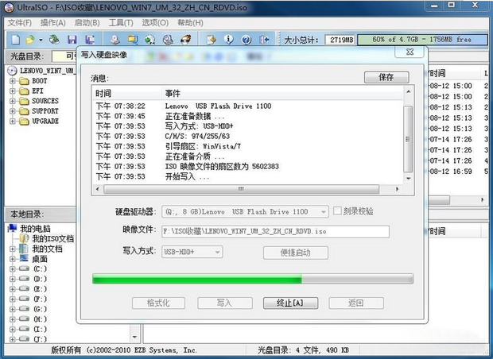Viewport: 493px width, 359px height.
Task: Click the Exit door toolbar icon
Action: (264, 40)
